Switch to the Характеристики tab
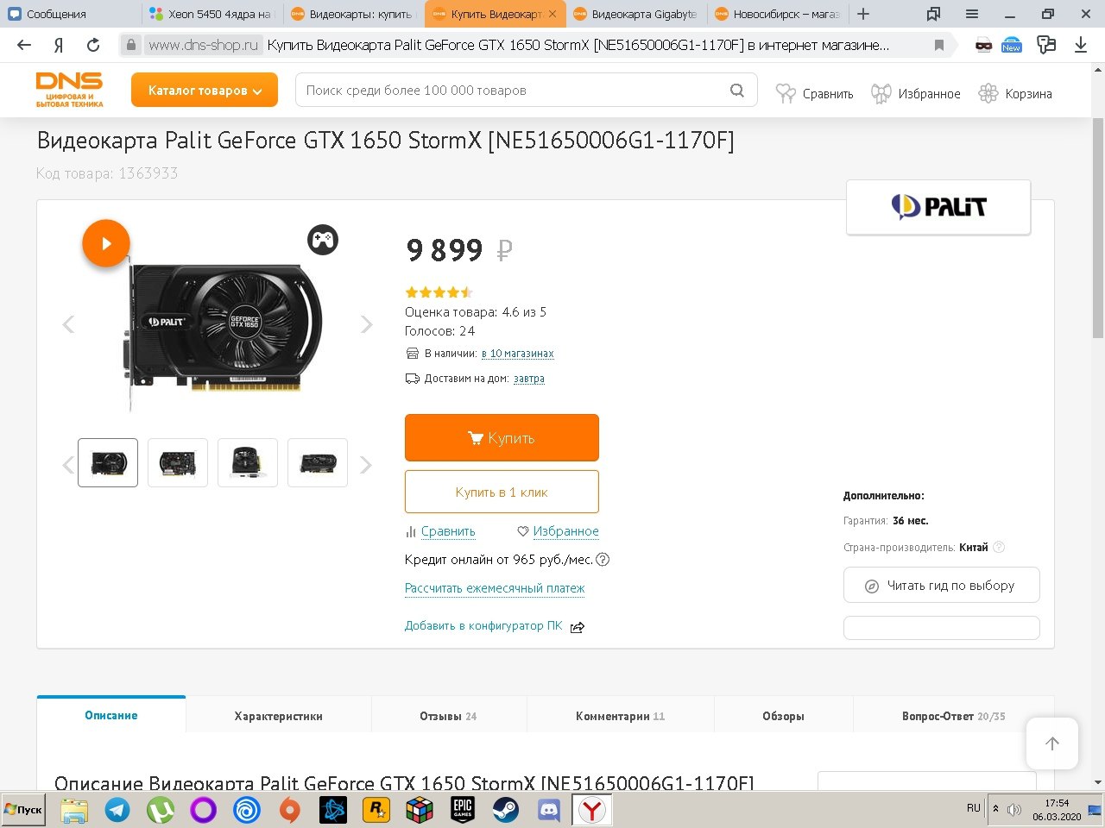 click(278, 716)
